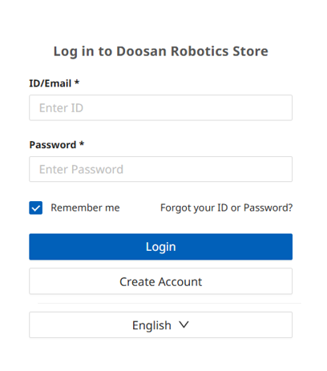
Task: Click the Remember me label text
Action: [85, 208]
